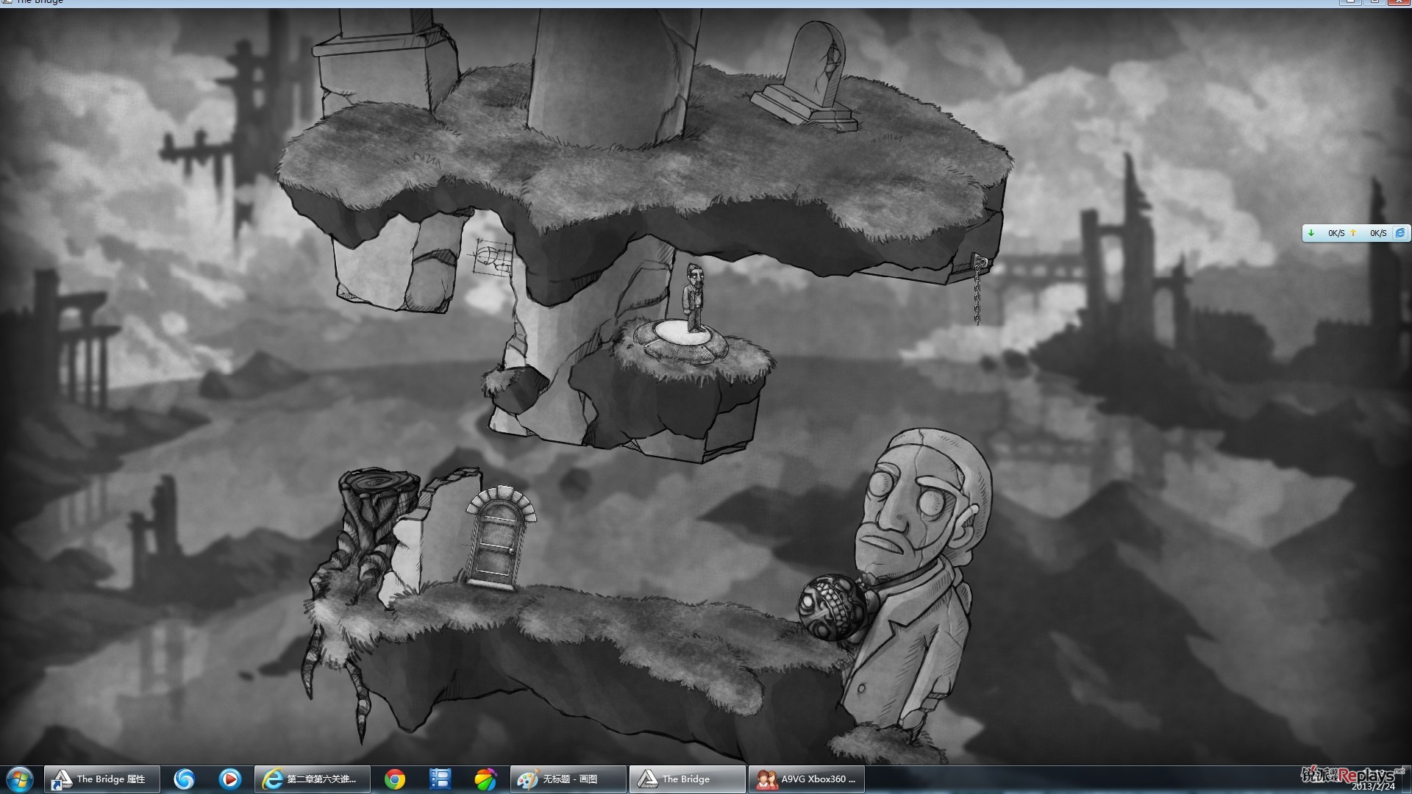1412x794 pixels.
Task: Launch the blue swirl browser taskbar icon
Action: click(184, 779)
